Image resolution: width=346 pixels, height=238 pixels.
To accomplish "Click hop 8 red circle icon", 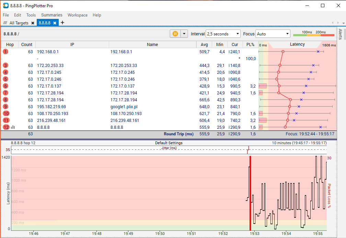I will coord(5,100).
